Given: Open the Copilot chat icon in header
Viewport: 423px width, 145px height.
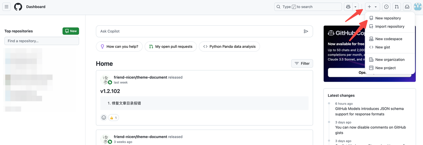Looking at the screenshot, I should click(x=348, y=7).
